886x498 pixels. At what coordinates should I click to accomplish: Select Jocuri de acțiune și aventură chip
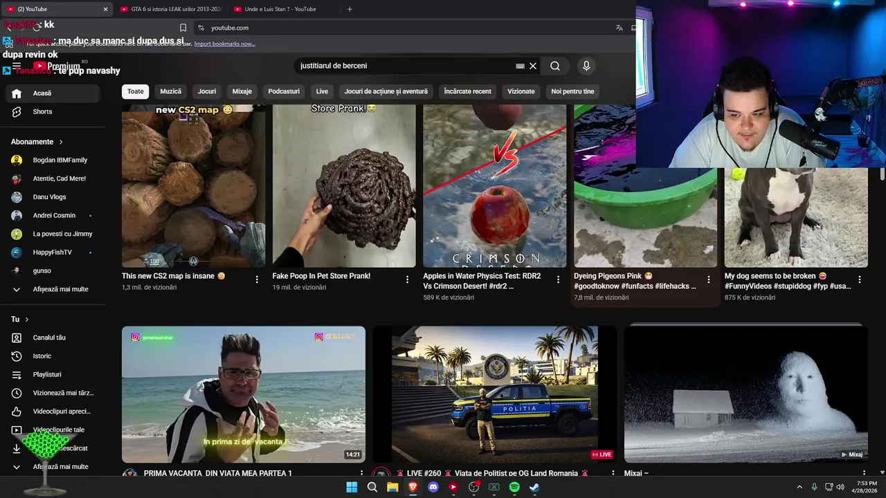pyautogui.click(x=386, y=91)
